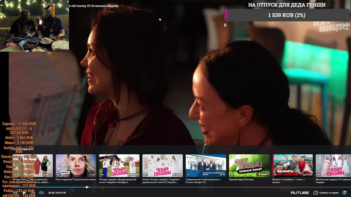This screenshot has height=197, width=351.
Task: Open Выжить в Стамбуле video thumbnail
Action: tap(292, 166)
